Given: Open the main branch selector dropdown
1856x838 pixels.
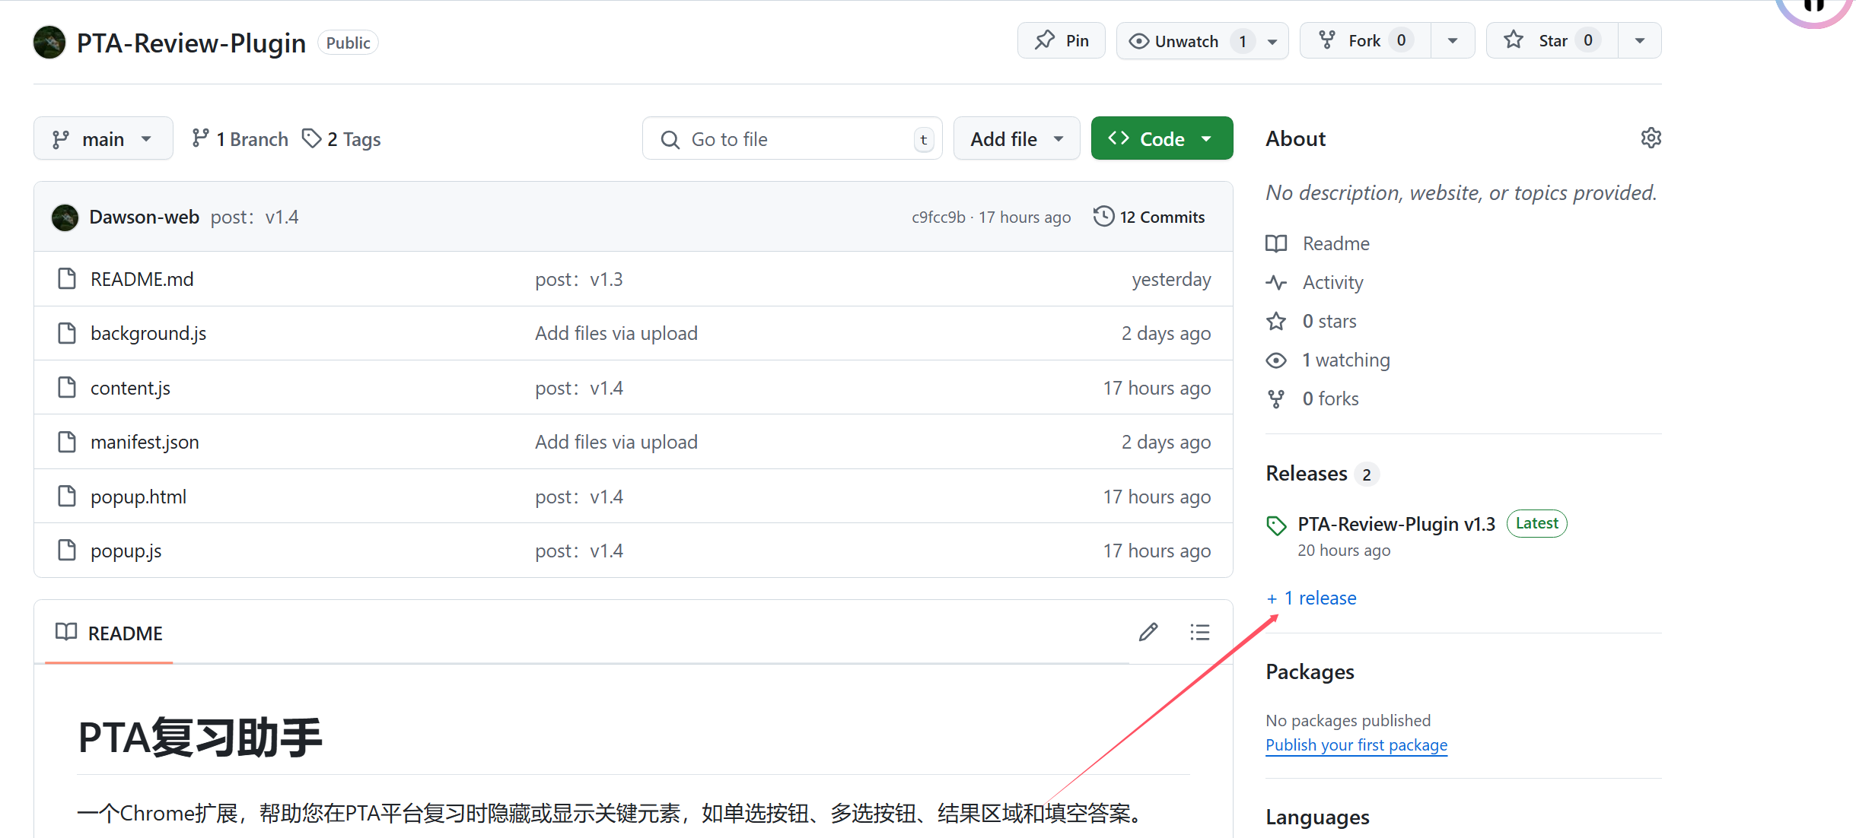Looking at the screenshot, I should pyautogui.click(x=103, y=138).
